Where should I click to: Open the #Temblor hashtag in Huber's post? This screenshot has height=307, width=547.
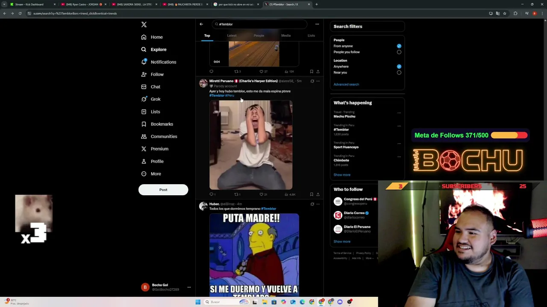[269, 209]
